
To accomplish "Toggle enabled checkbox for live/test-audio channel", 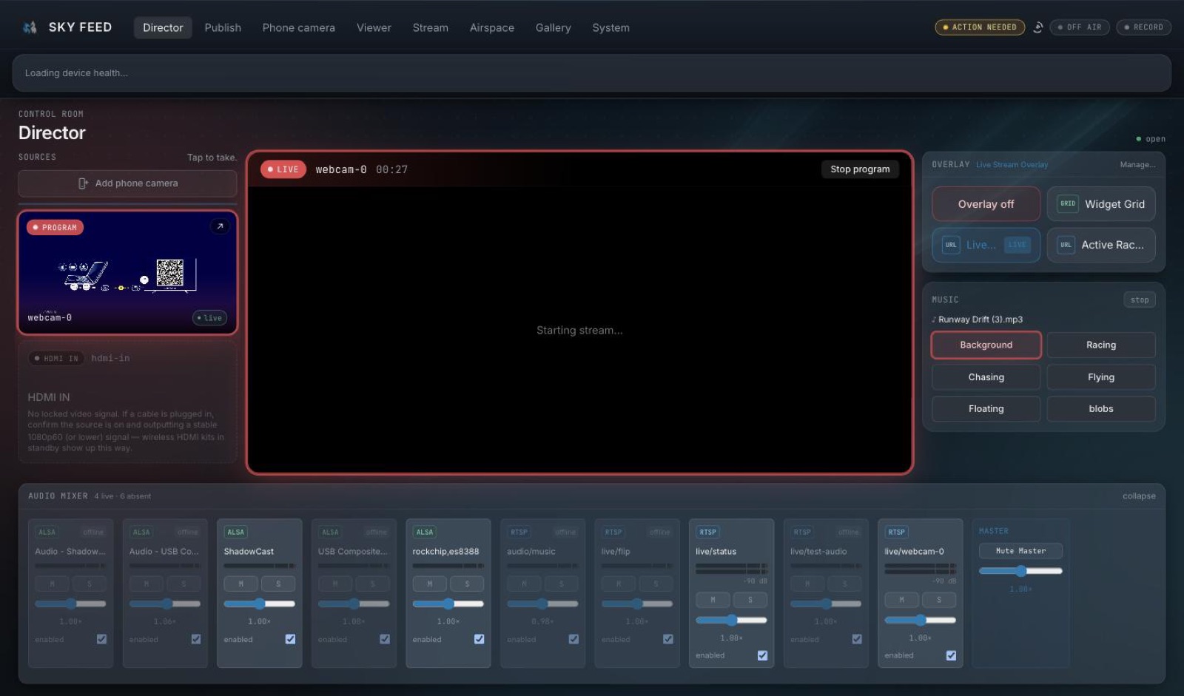I will coord(857,639).
